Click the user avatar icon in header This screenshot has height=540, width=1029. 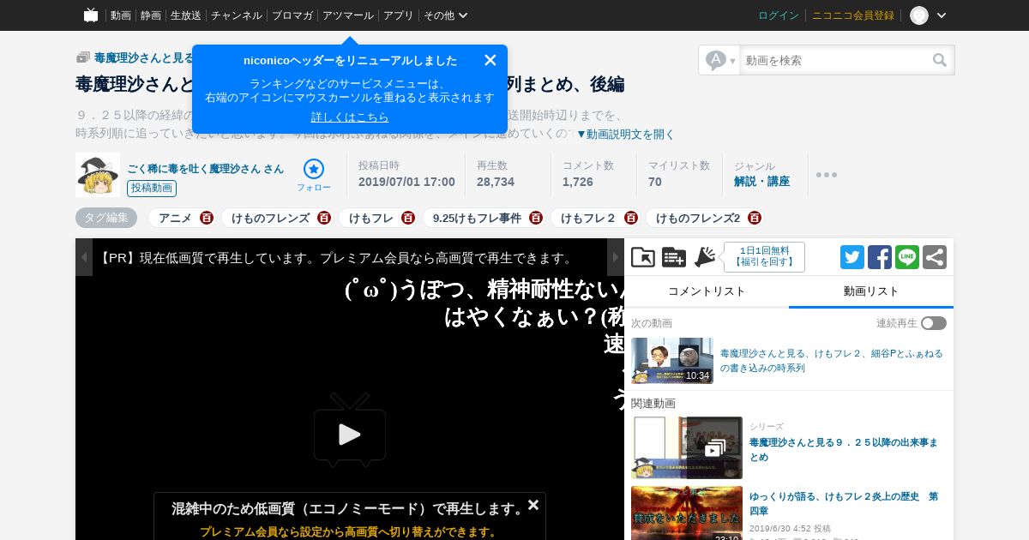[919, 15]
